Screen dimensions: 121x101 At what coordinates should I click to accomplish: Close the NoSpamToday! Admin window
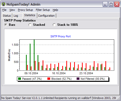pos(117,4)
